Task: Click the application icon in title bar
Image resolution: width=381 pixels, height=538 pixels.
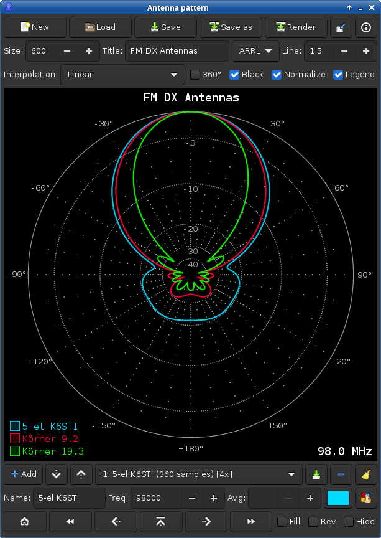Action: tap(9, 7)
